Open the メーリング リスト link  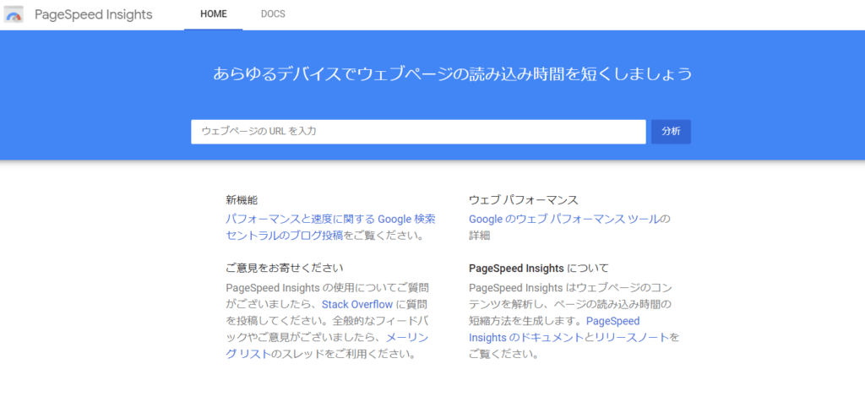click(x=327, y=345)
